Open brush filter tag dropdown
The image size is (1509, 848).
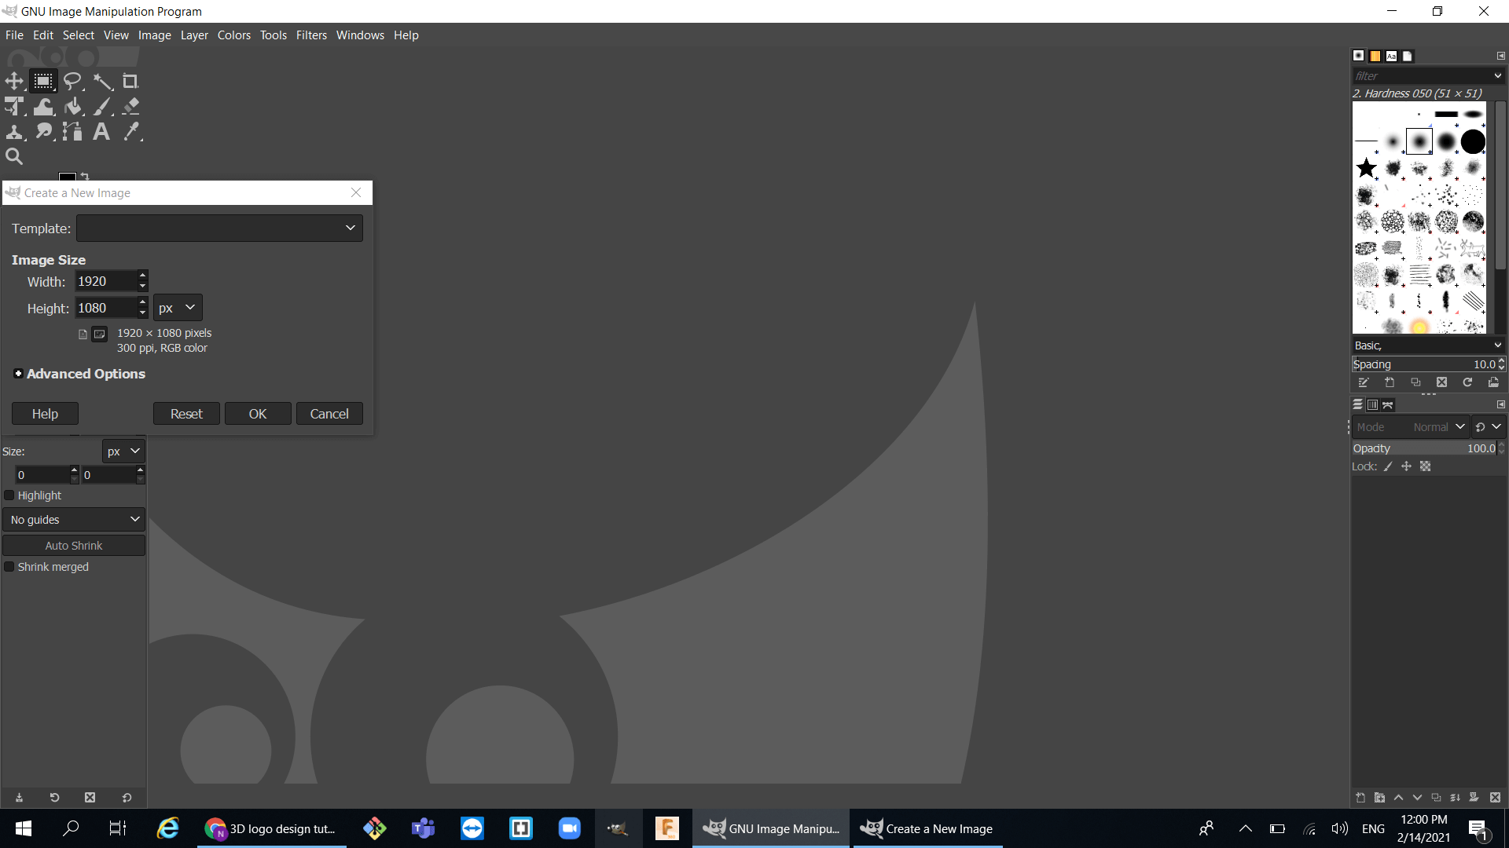click(x=1498, y=76)
